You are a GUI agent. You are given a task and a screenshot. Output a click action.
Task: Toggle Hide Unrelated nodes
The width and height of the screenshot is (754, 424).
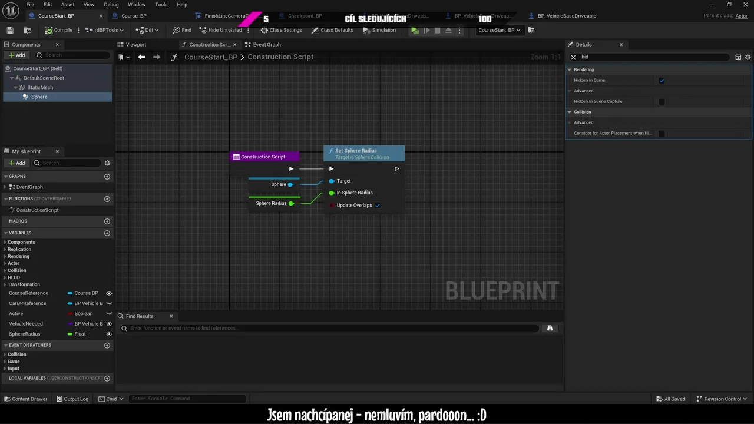[220, 30]
